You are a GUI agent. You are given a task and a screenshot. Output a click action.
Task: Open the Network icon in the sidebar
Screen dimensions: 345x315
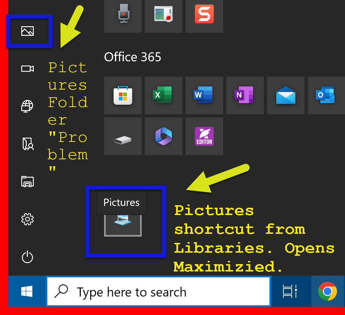(27, 106)
